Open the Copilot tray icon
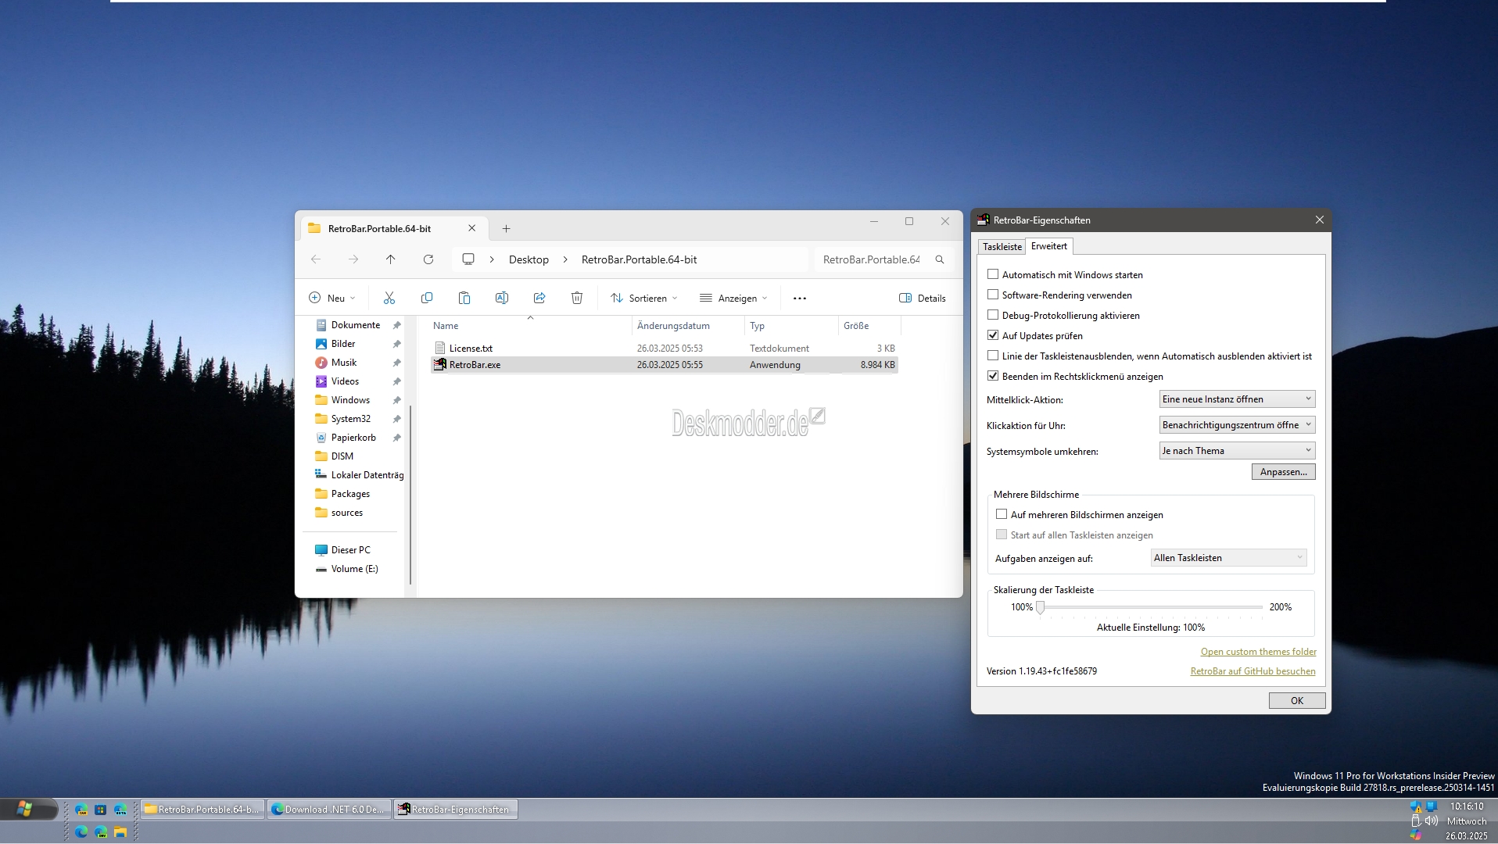This screenshot has width=1498, height=844. [x=1416, y=835]
